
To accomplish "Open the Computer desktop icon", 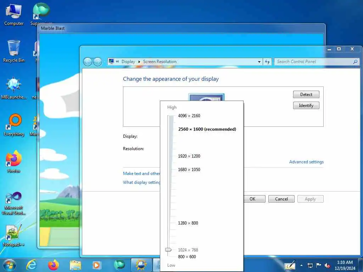I will 14,15.
